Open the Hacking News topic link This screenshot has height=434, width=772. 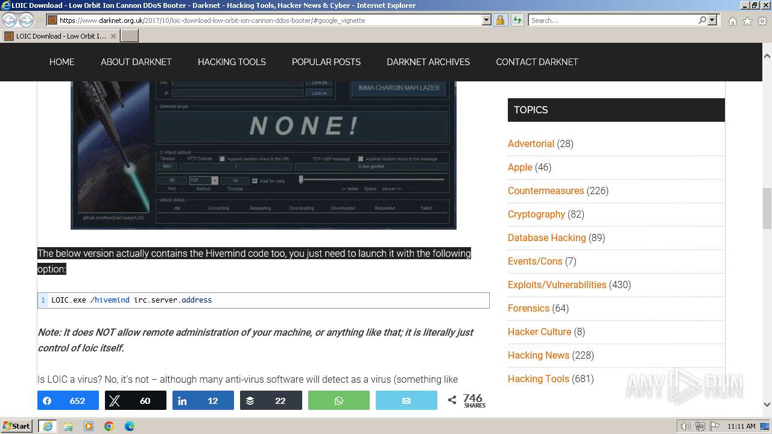[x=539, y=355]
